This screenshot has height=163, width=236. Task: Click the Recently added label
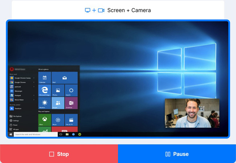point(15,105)
